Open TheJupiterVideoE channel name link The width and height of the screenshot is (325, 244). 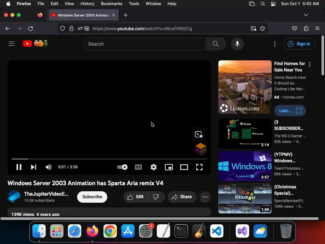point(46,194)
